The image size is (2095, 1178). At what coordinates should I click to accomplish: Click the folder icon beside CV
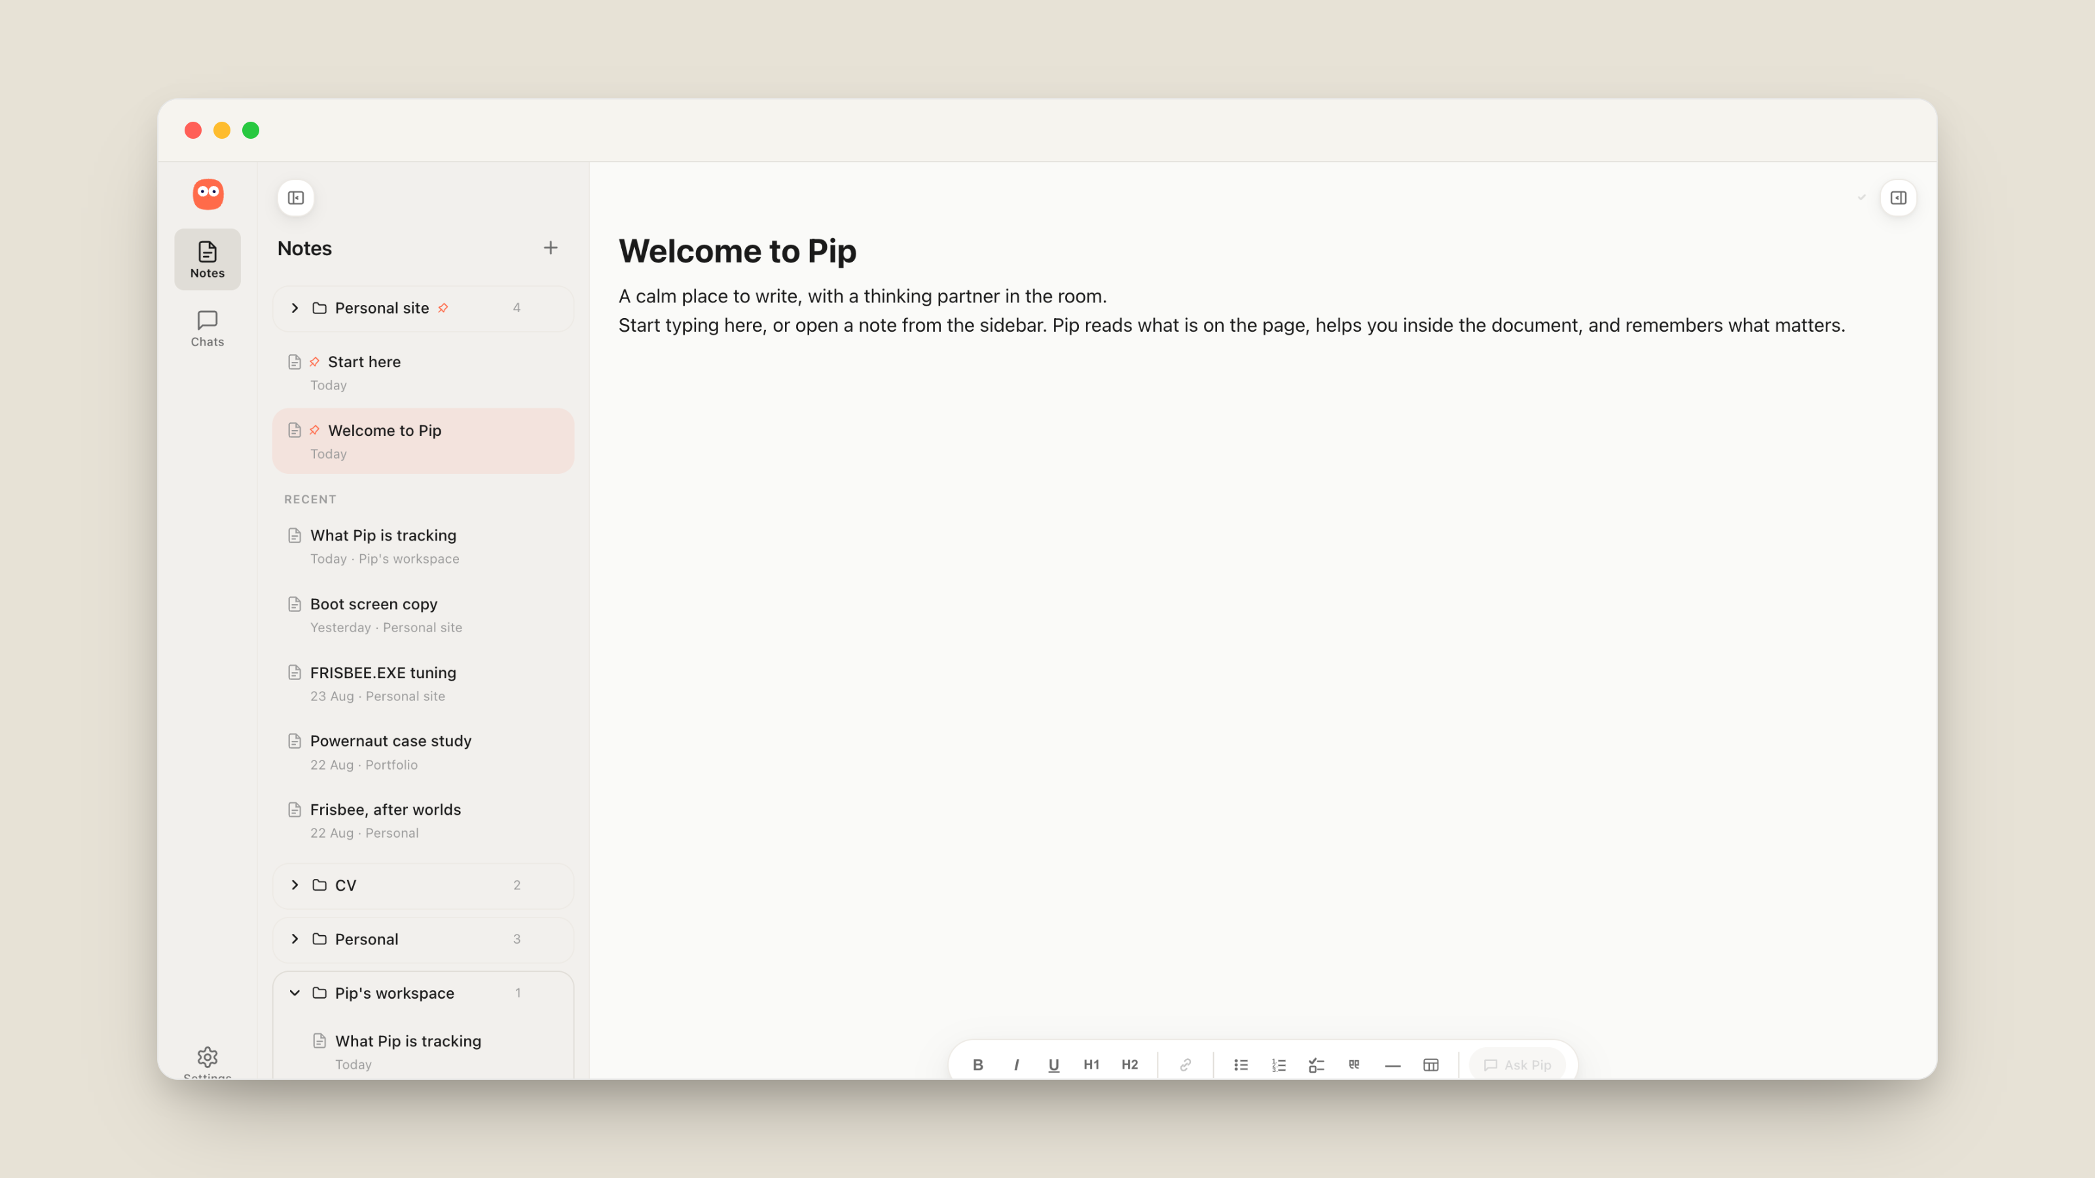click(x=319, y=885)
